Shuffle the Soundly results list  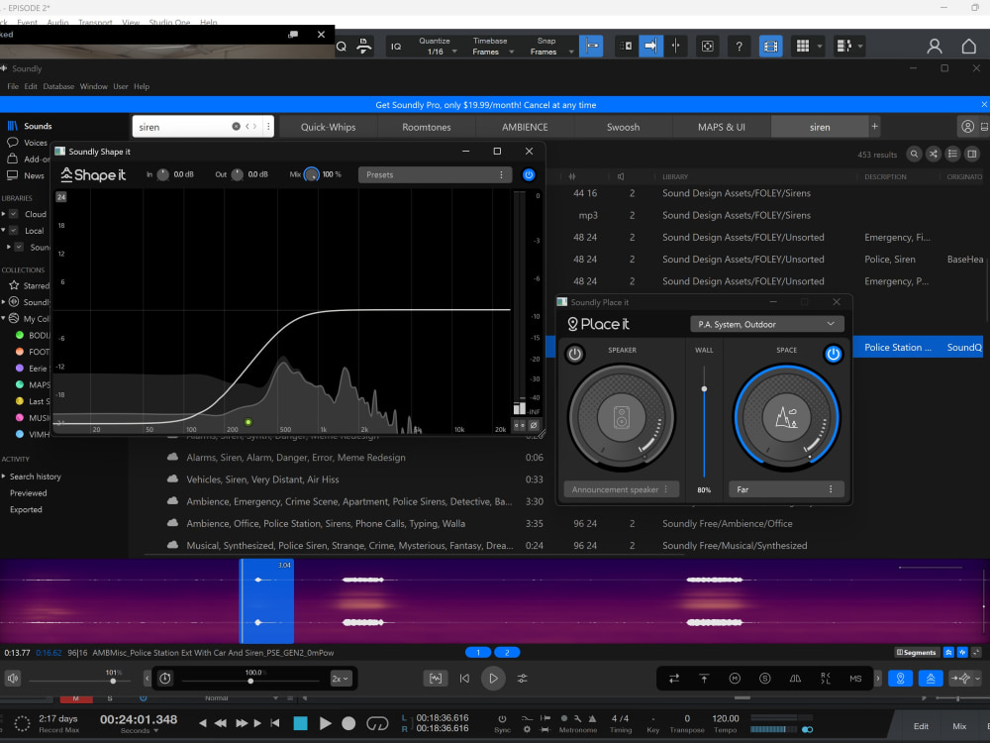click(934, 155)
